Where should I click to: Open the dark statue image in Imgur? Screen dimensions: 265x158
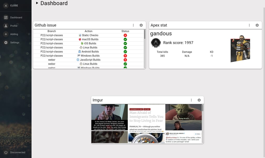coord(109,137)
